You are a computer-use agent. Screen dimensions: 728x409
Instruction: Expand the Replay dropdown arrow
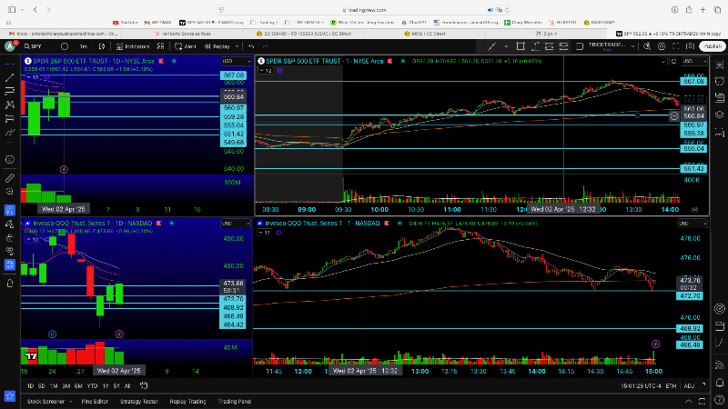[x=237, y=46]
